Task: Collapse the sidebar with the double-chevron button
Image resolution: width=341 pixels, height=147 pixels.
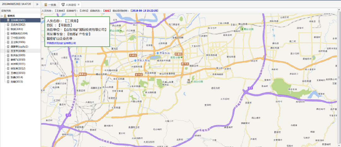Action: tap(37, 4)
